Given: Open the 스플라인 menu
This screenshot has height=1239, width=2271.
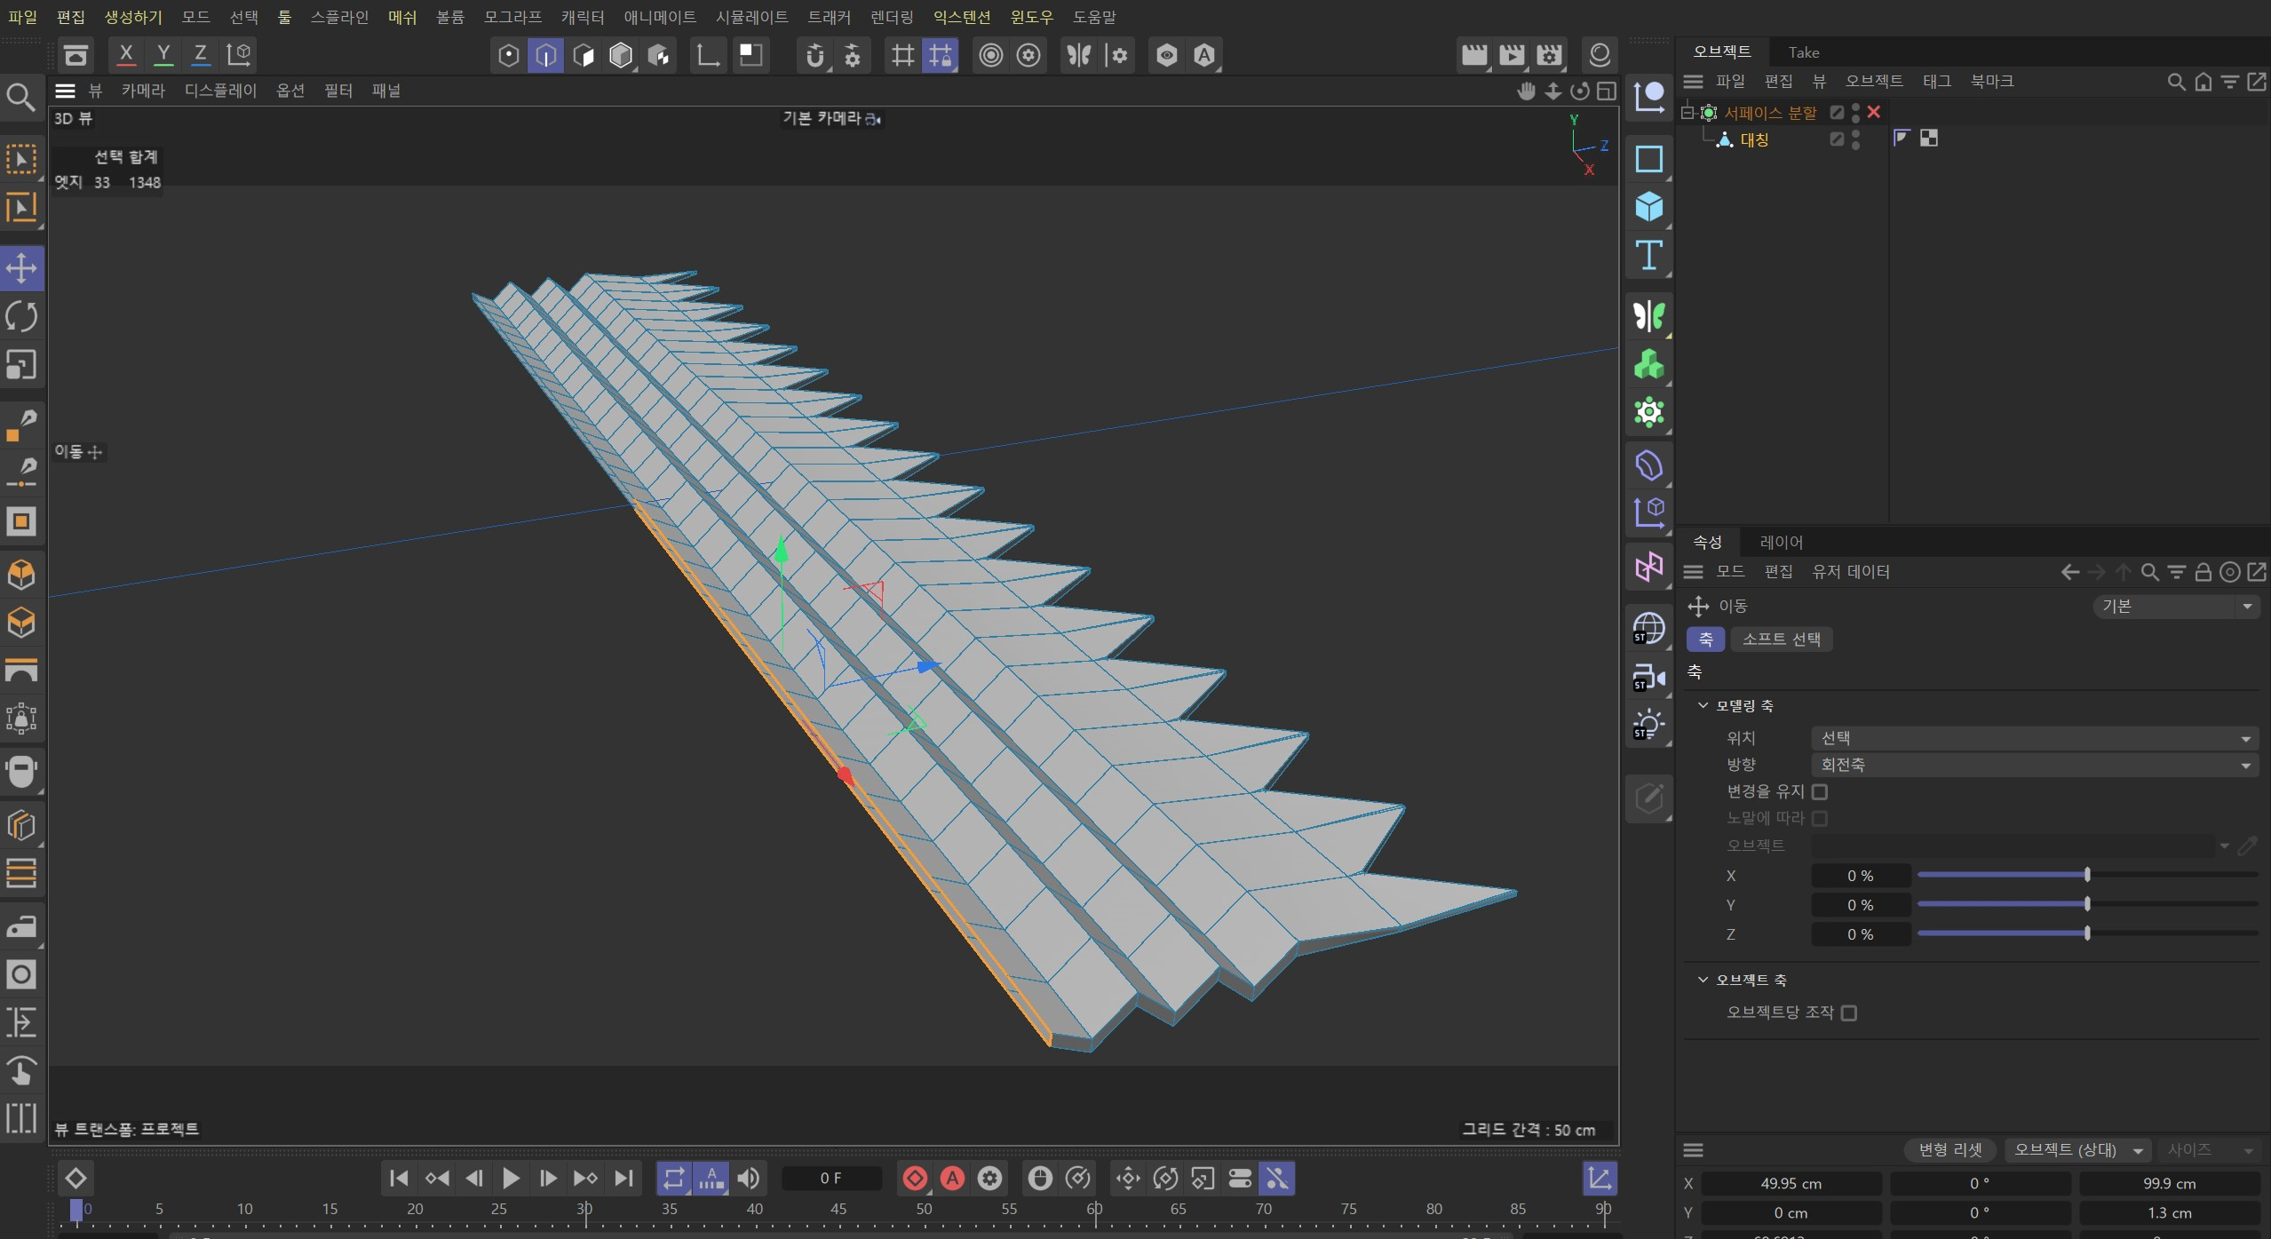Looking at the screenshot, I should [x=339, y=17].
